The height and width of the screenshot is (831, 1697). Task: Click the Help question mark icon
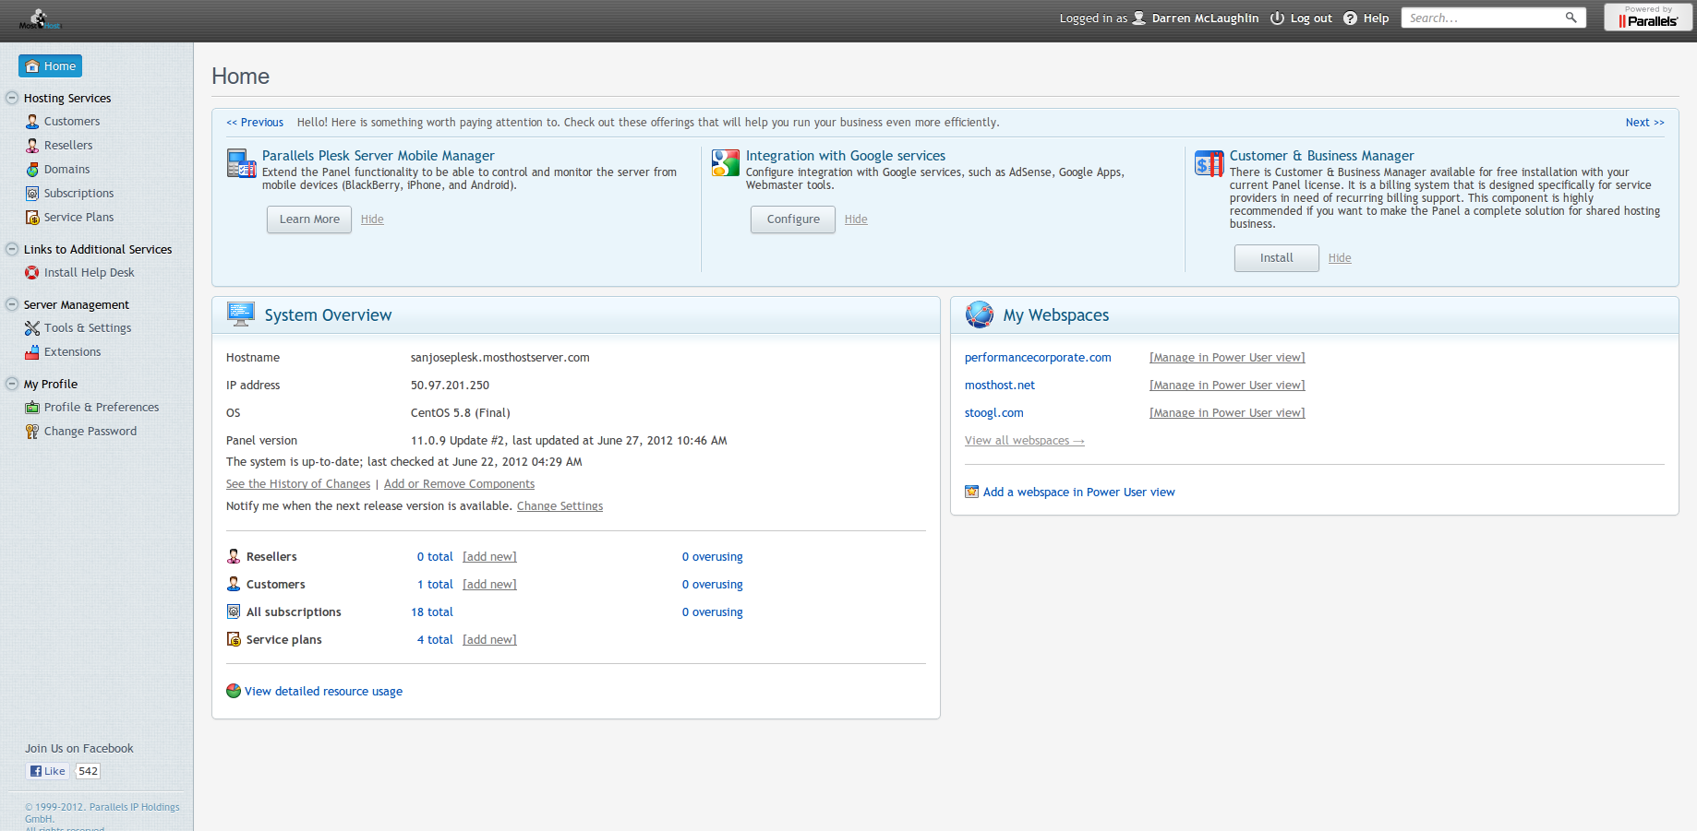tap(1350, 18)
